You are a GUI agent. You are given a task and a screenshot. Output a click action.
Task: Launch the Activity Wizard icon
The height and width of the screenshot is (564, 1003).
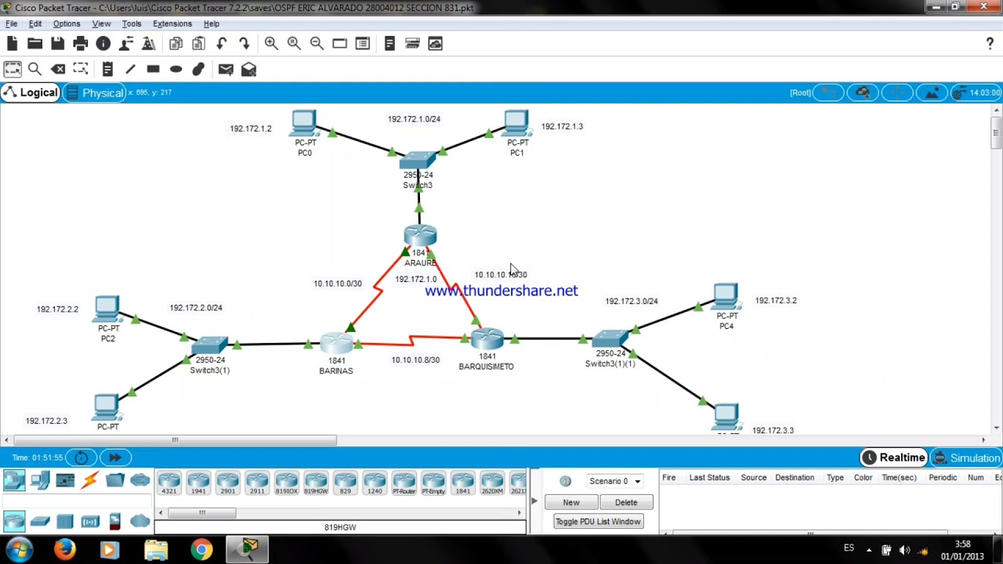(125, 43)
